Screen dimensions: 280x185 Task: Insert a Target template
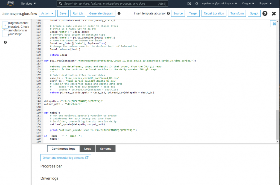pos(193,13)
